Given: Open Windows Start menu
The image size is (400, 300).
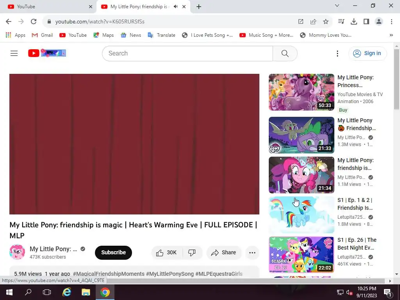Looking at the screenshot, I should click(x=9, y=292).
